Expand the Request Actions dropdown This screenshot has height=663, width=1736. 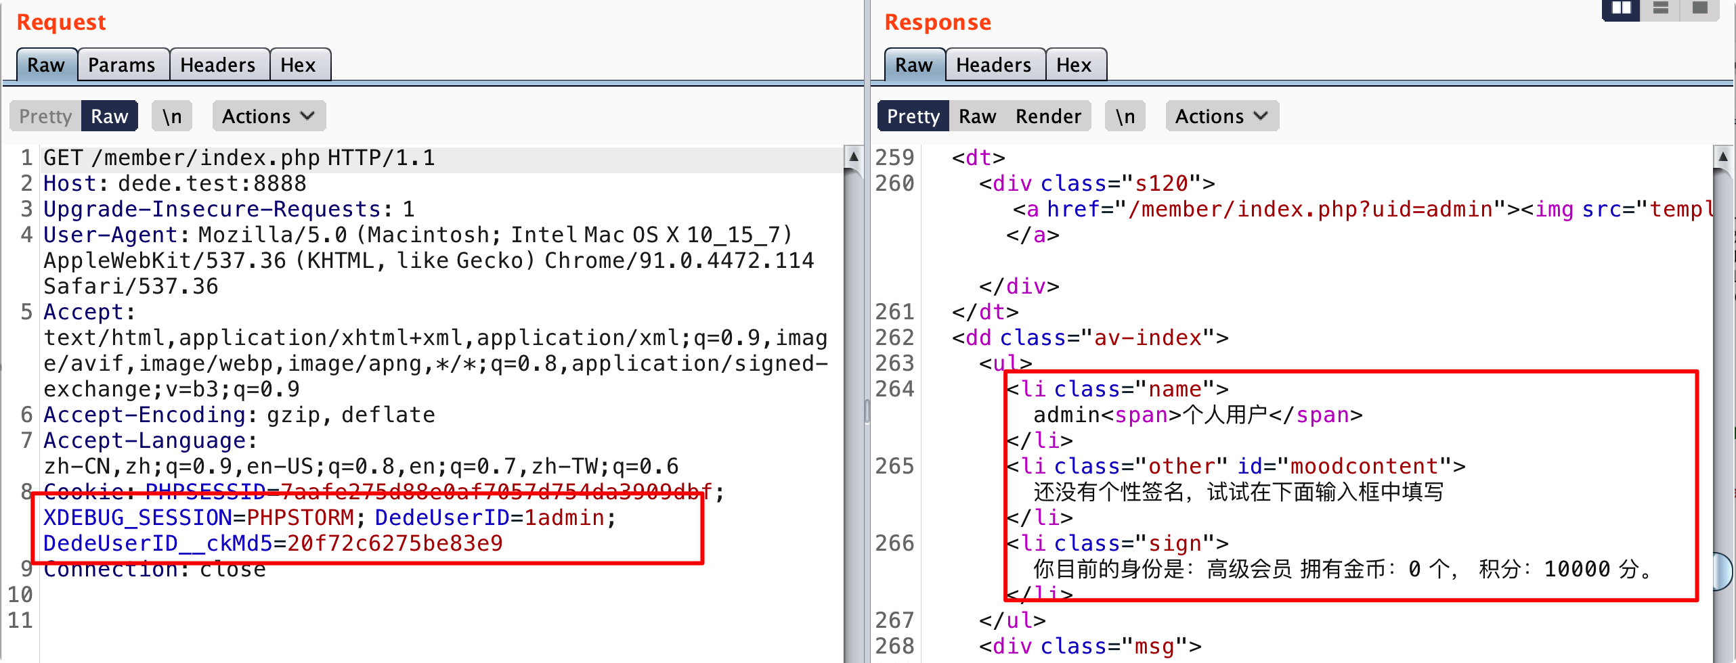click(x=269, y=116)
